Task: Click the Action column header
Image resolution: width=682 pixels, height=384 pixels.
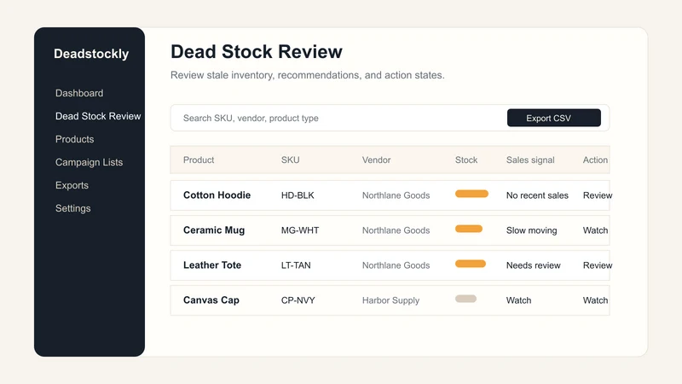Action: tap(595, 160)
